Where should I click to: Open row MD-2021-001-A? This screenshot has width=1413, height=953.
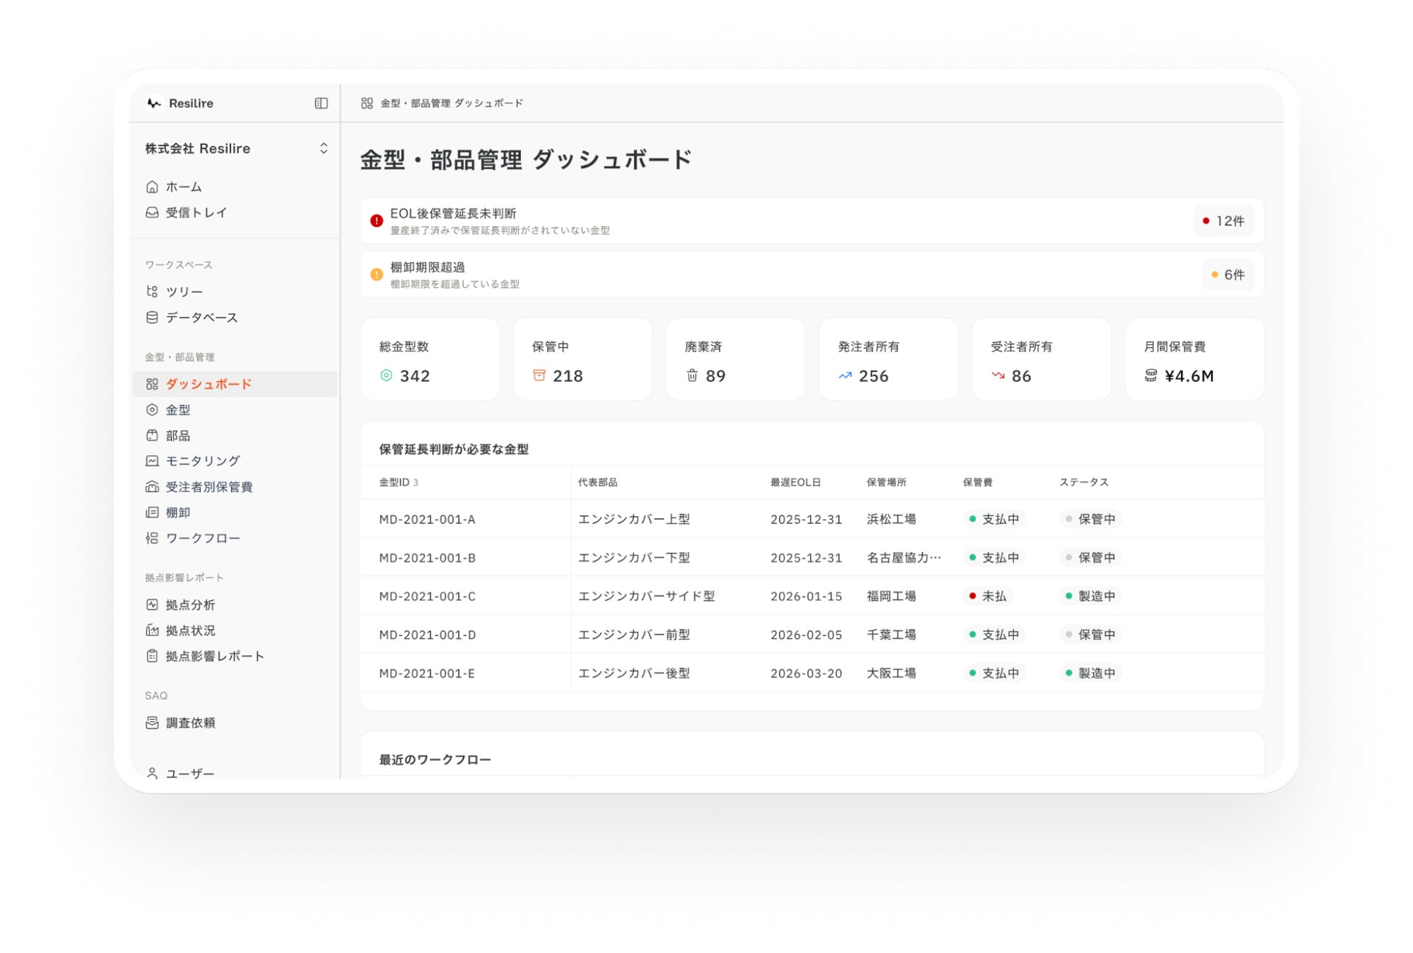[427, 519]
